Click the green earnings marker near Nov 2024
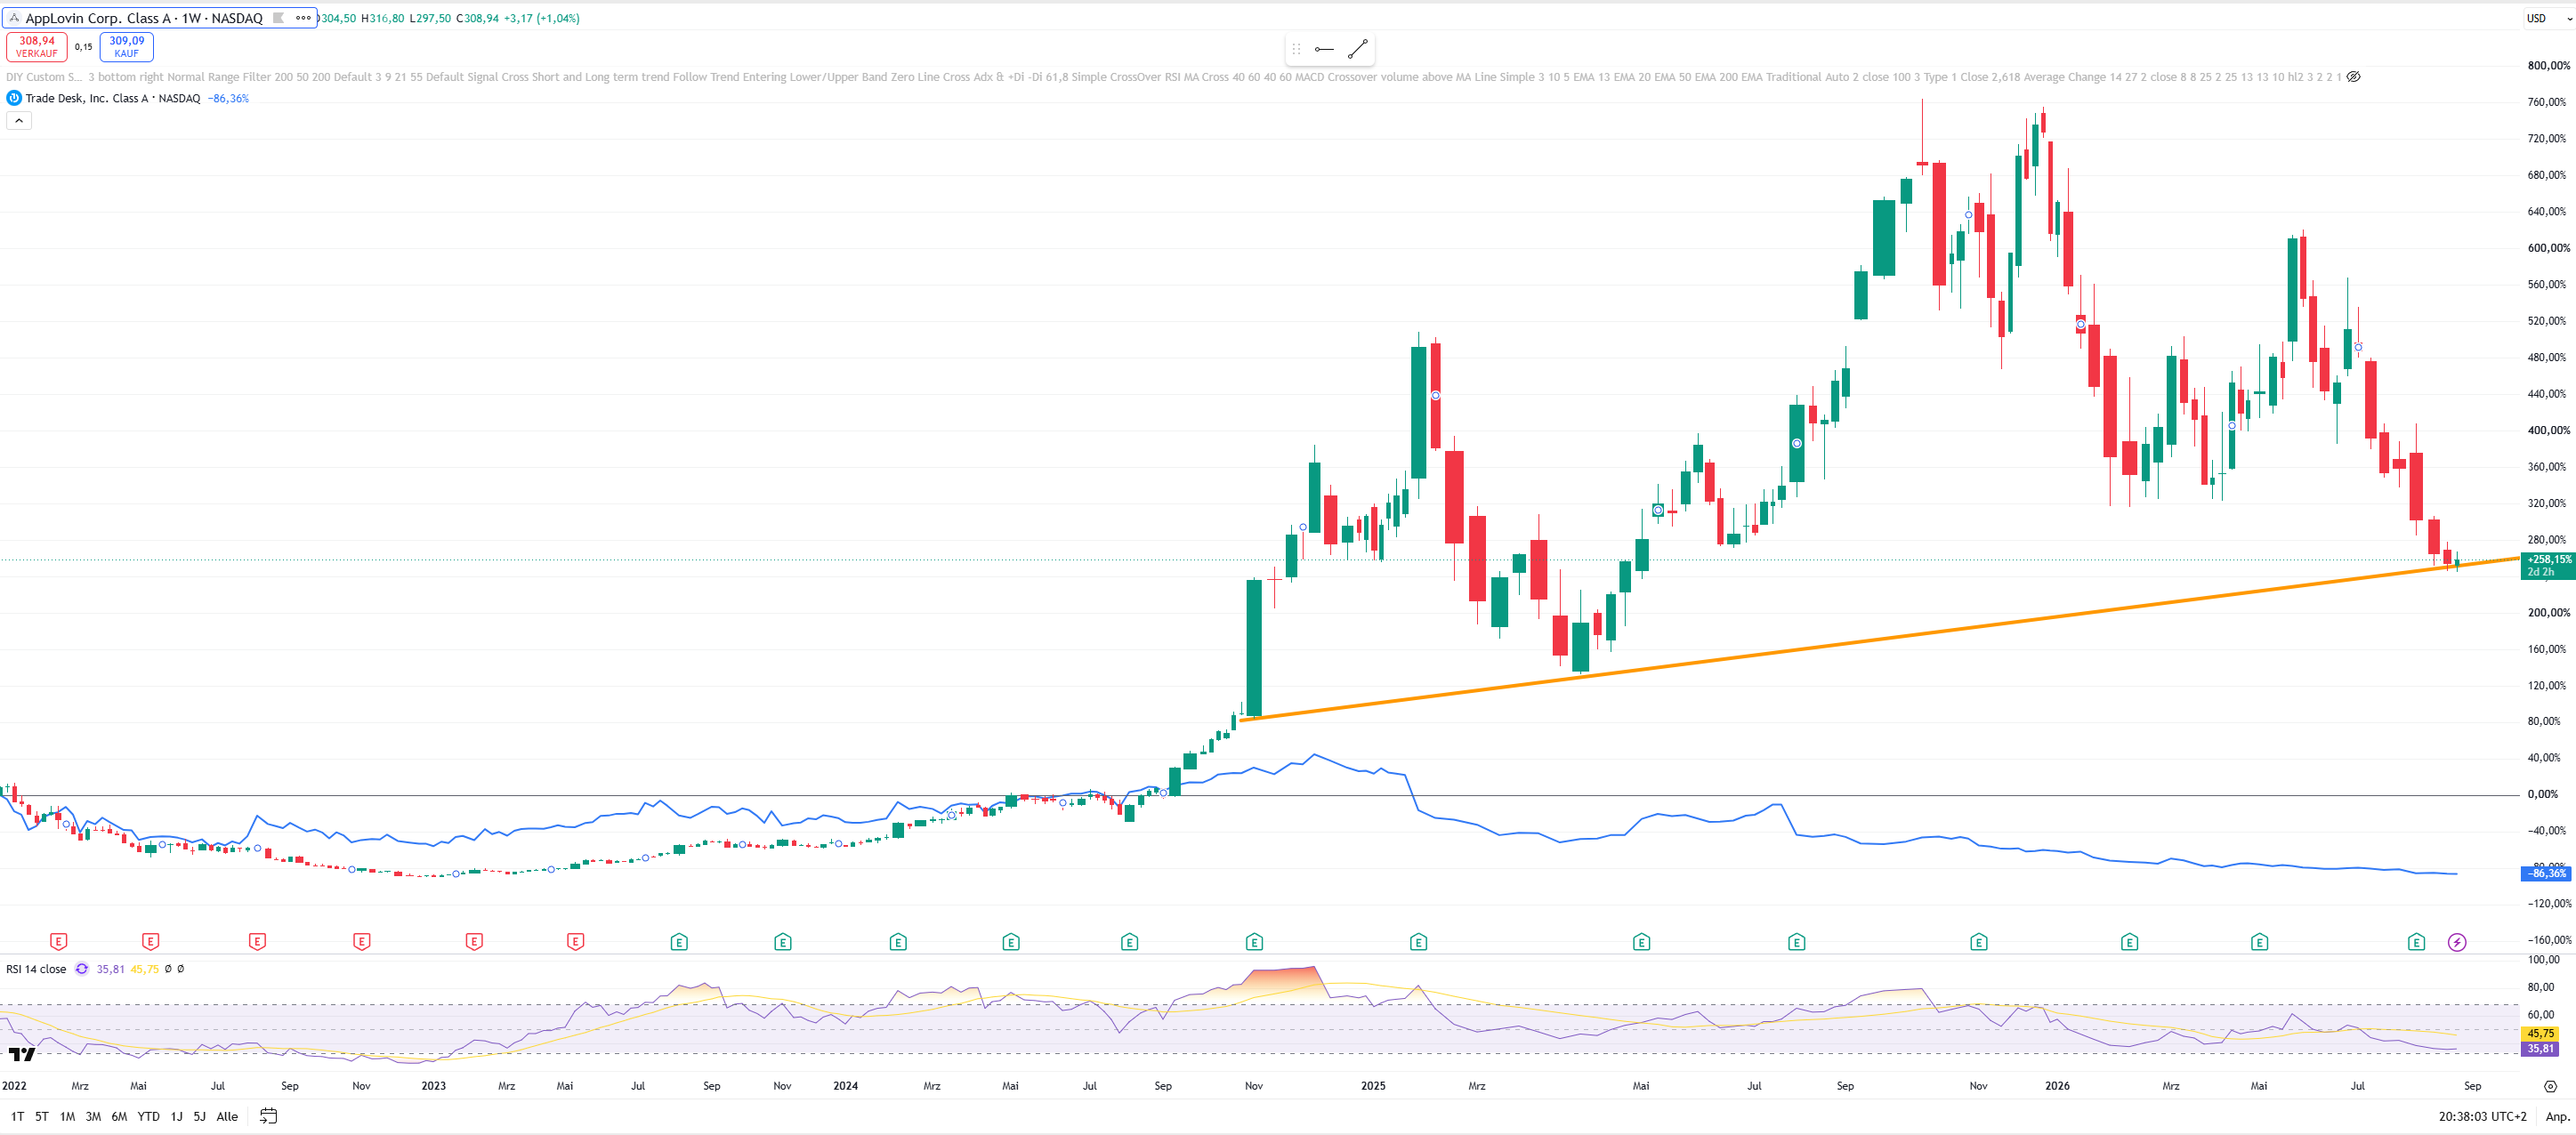Screen dimensions: 2576x1135 pyautogui.click(x=1254, y=942)
